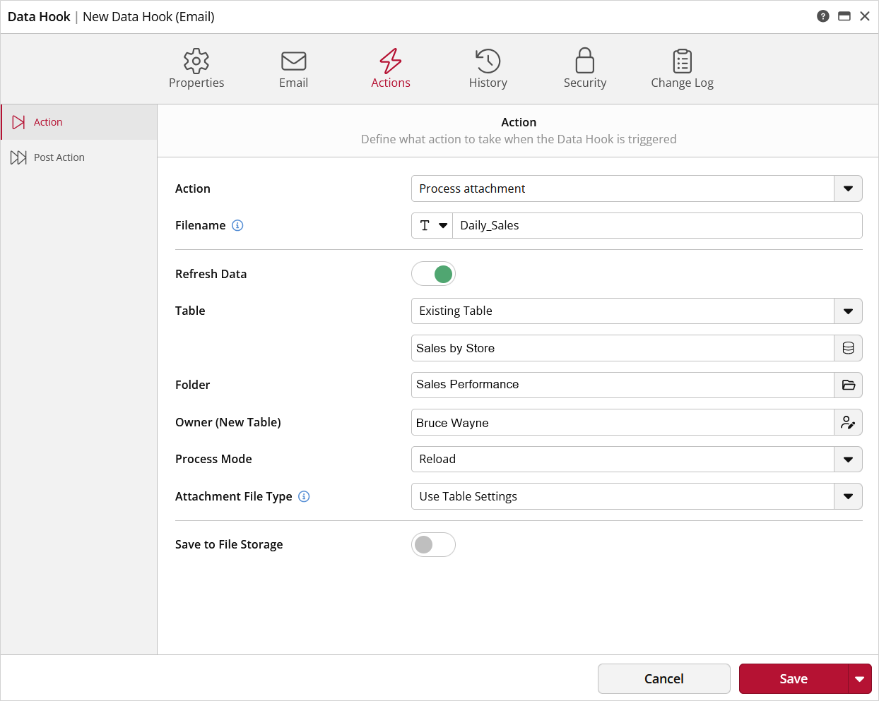The image size is (879, 701).
Task: Click the Sales Performance folder field
Action: tap(623, 385)
